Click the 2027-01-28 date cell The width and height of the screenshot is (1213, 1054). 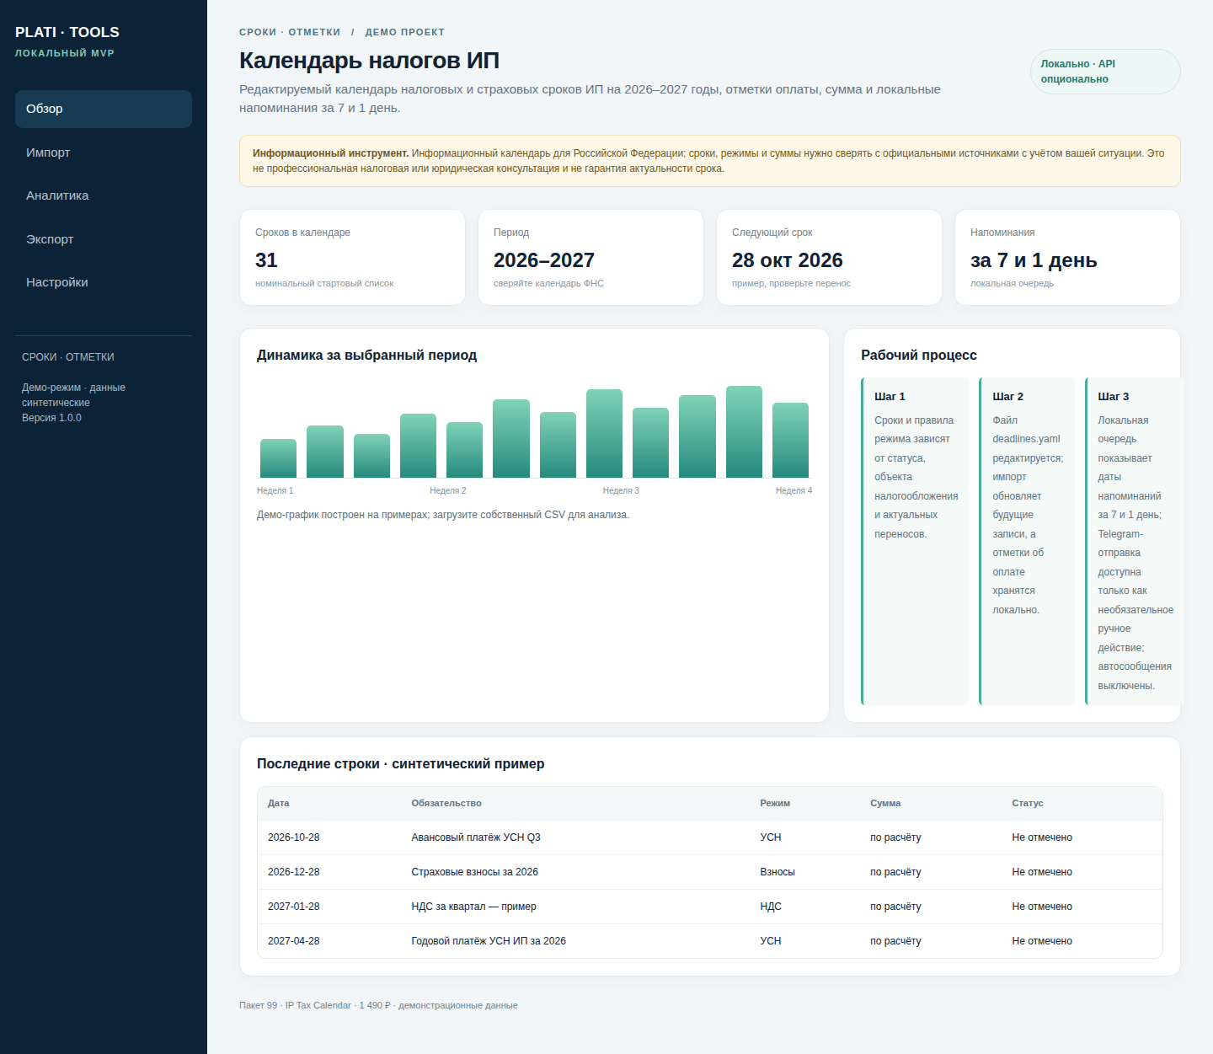tap(294, 907)
